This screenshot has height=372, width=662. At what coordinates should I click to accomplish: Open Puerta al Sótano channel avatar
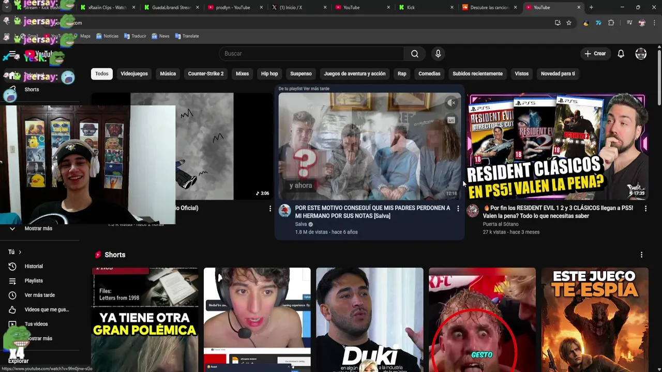tap(473, 210)
